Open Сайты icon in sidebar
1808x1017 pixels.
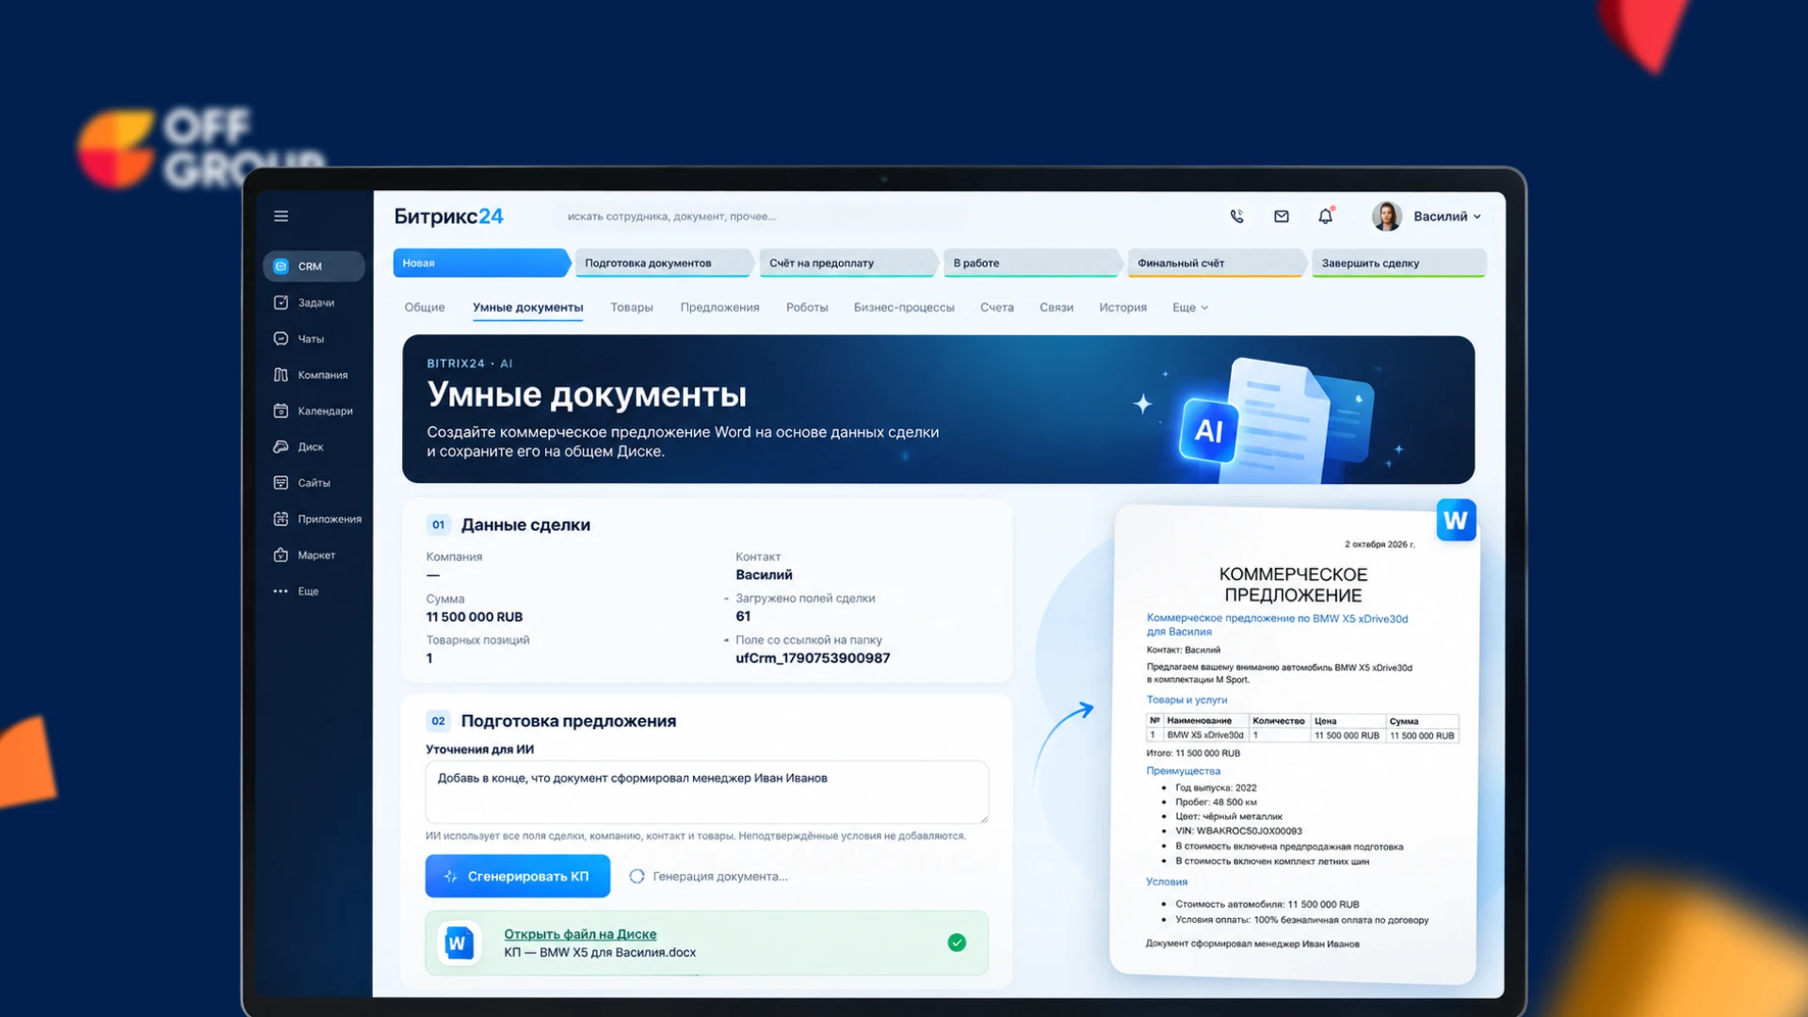tap(281, 483)
